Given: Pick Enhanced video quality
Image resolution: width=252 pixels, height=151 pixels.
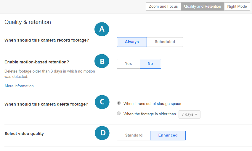Looking at the screenshot, I should coord(168,135).
